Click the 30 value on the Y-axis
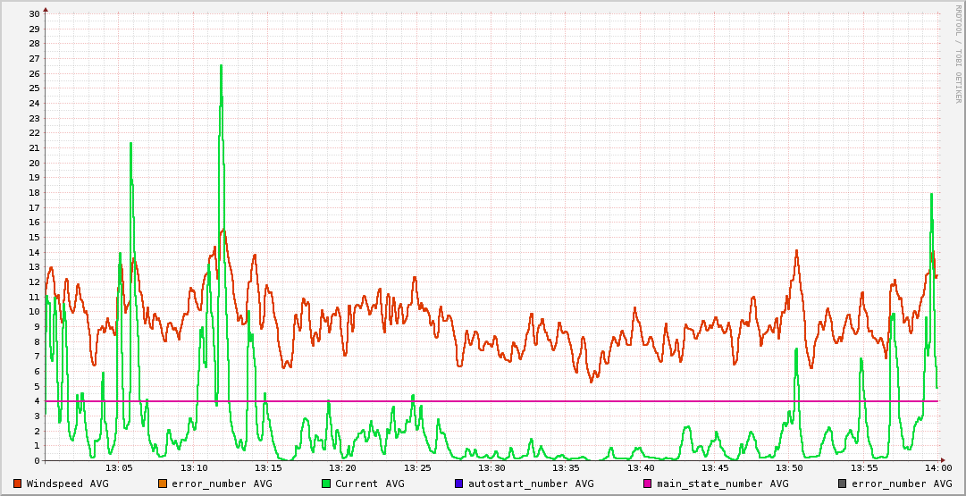This screenshot has width=966, height=496. [x=34, y=13]
